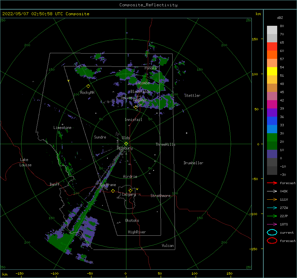Click the Stettler town label
This screenshot has width=297, height=278.
(192, 96)
